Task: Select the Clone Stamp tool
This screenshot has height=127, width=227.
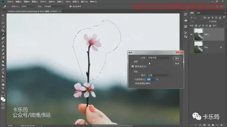Action: (3, 46)
